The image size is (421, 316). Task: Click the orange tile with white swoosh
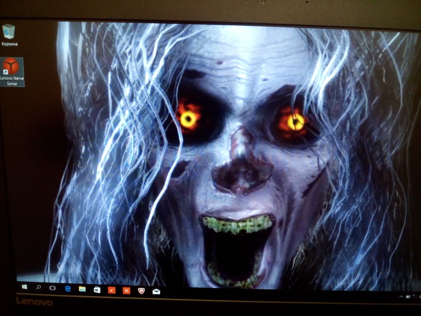(x=111, y=290)
